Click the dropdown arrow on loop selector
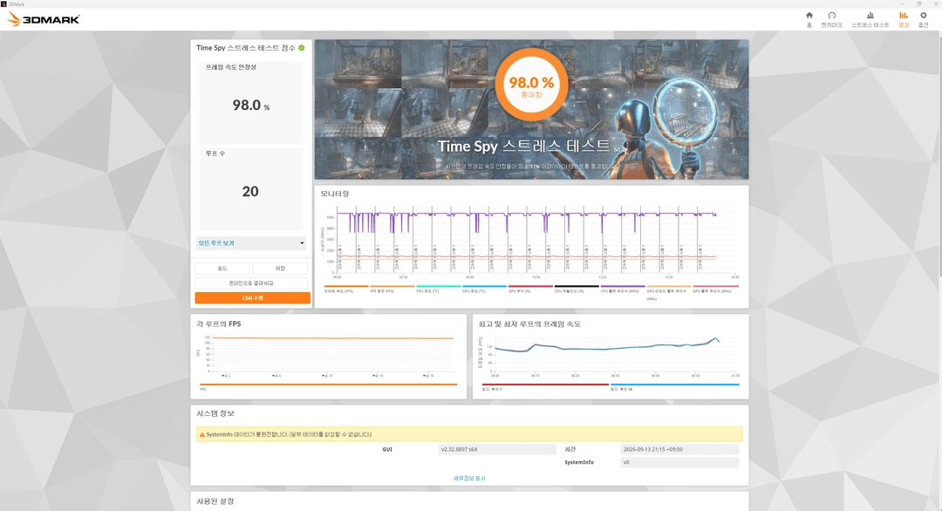Image resolution: width=942 pixels, height=511 pixels. coord(302,243)
